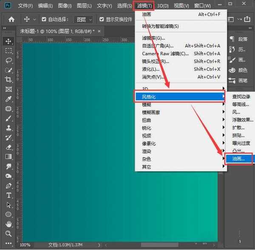Viewport: 255px width, 250px height.
Task: Select the Horizontal Type tool
Action: tap(8, 195)
